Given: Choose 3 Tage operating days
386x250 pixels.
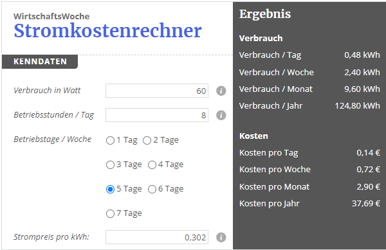Looking at the screenshot, I should pyautogui.click(x=110, y=165).
